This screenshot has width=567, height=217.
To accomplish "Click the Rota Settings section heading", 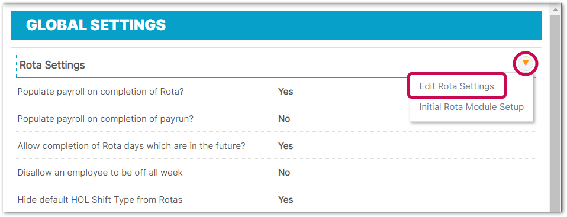I will pyautogui.click(x=52, y=65).
